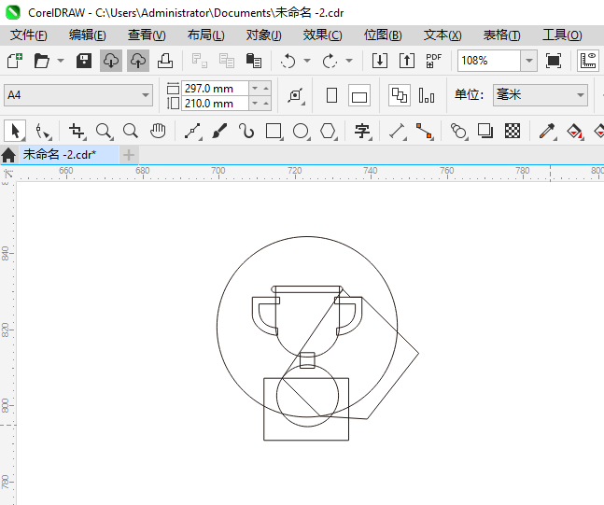Click the Export to PDF icon
Screen dimensions: 604x505
tap(434, 61)
